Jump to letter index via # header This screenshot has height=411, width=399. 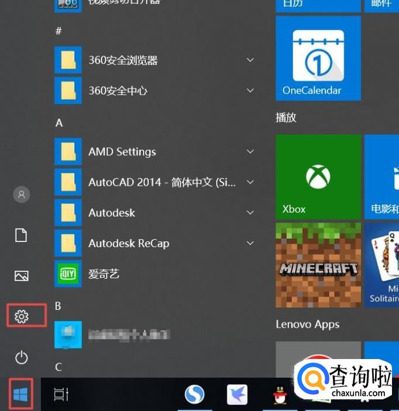[59, 31]
